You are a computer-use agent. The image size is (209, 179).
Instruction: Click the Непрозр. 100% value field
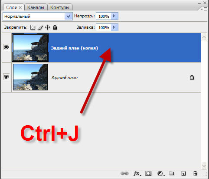[x=104, y=16]
